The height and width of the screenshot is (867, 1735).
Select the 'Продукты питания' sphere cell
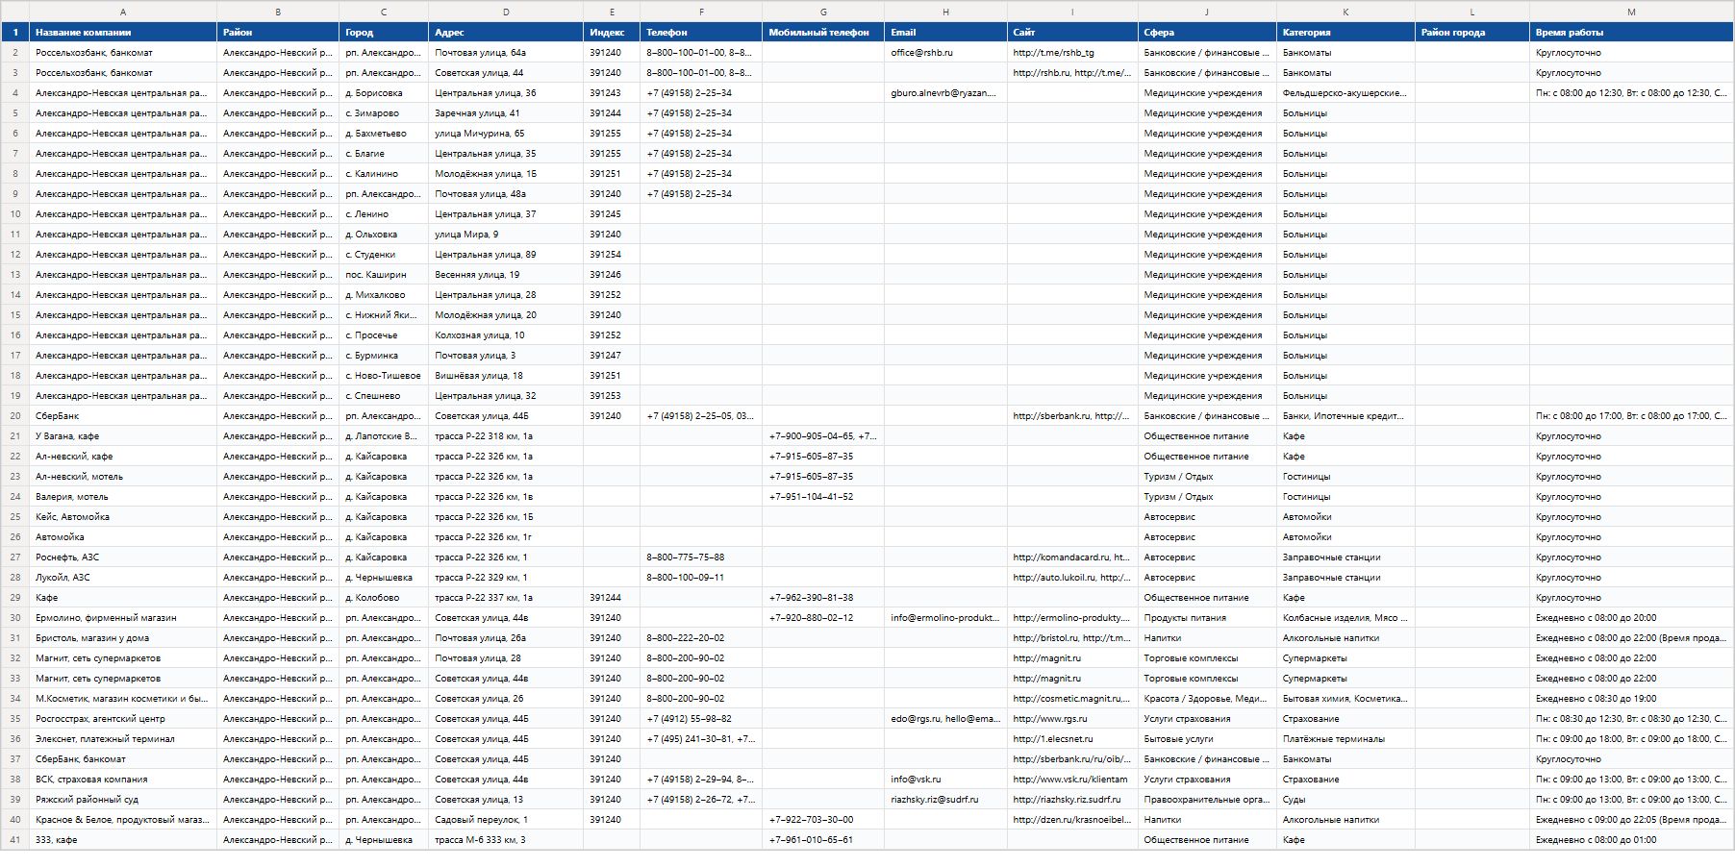coord(1207,618)
